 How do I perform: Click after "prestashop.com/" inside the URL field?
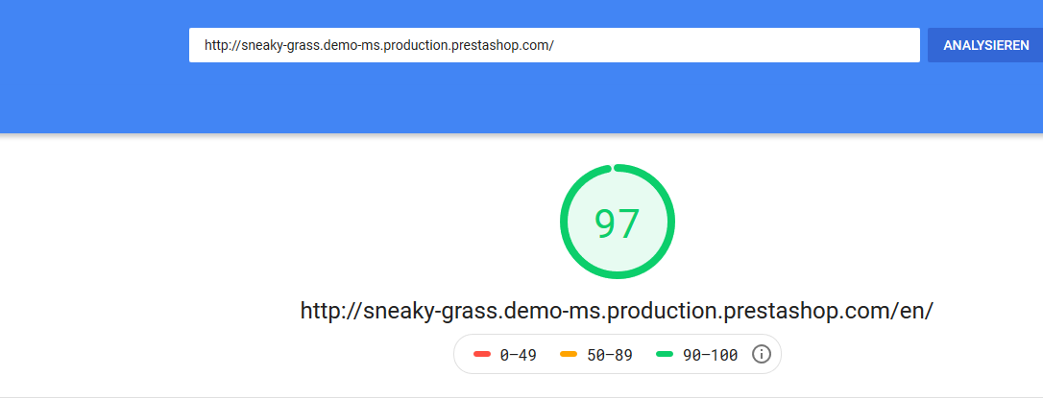[x=555, y=45]
